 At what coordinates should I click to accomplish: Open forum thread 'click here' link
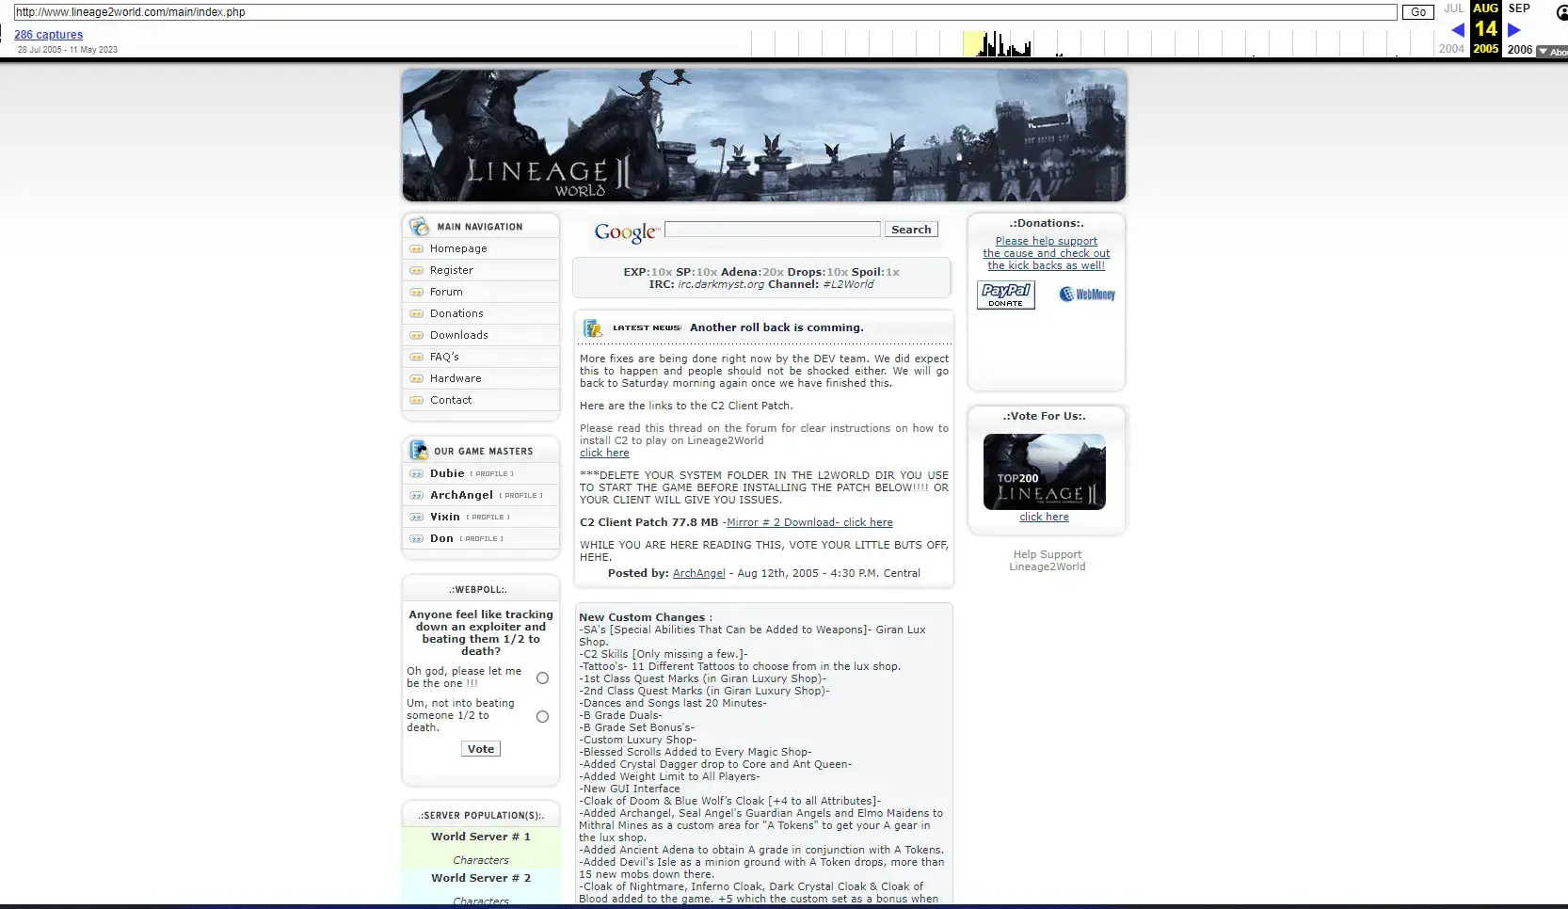[604, 454]
